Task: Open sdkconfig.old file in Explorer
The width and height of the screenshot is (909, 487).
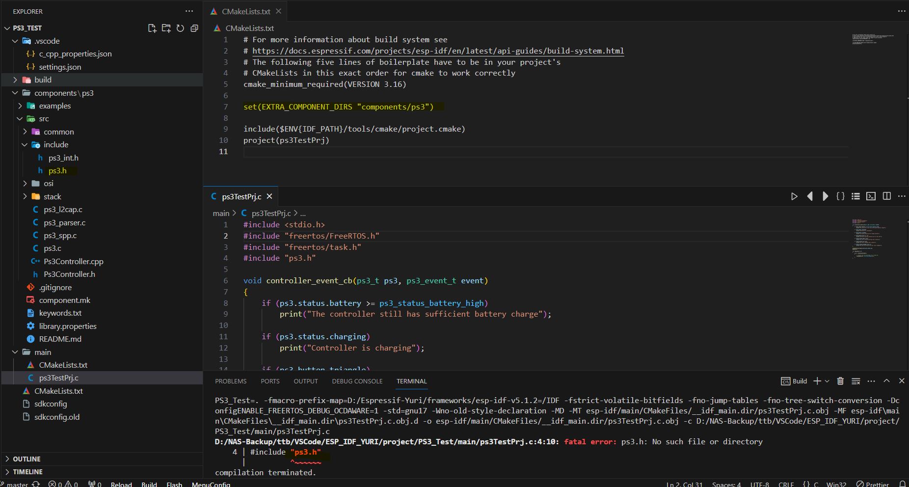Action: (x=57, y=417)
